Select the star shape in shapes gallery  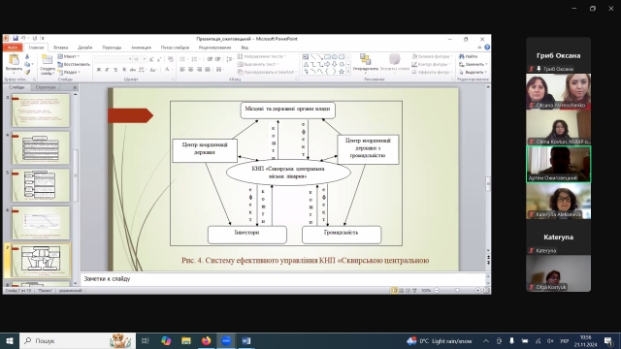click(x=342, y=71)
